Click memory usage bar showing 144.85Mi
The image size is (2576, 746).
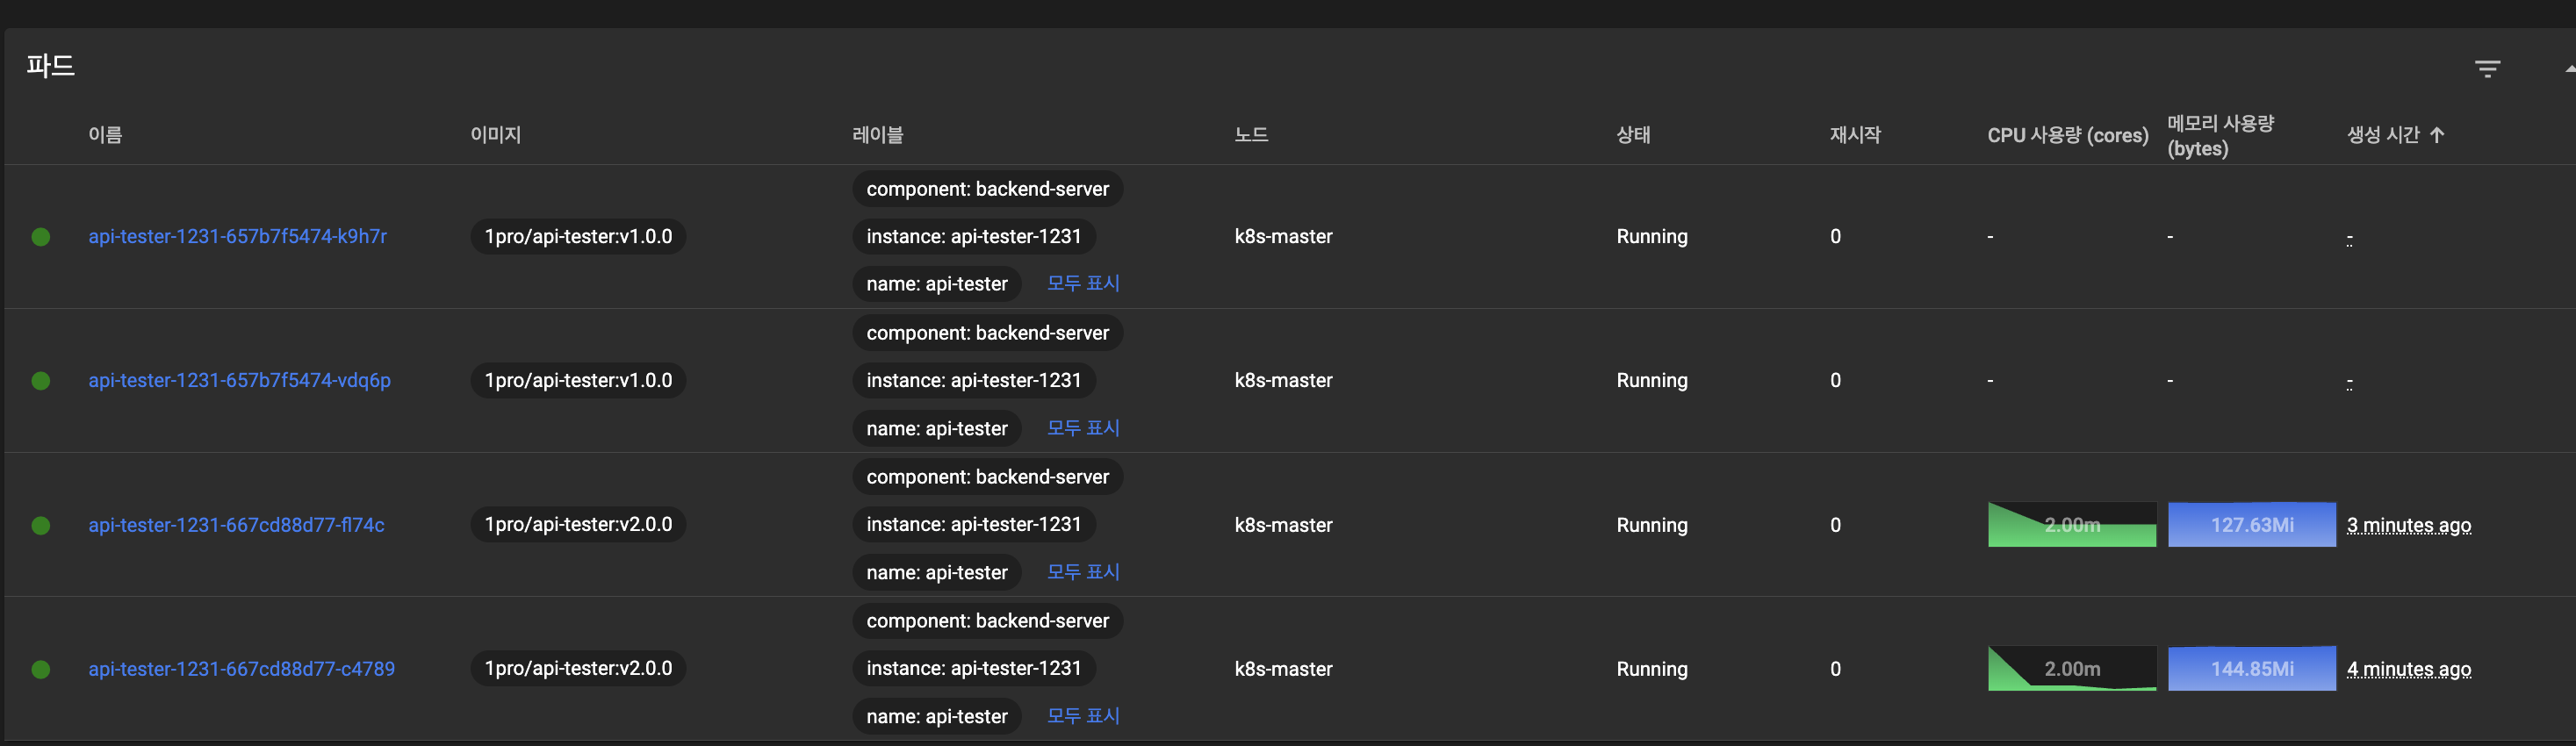(2251, 669)
